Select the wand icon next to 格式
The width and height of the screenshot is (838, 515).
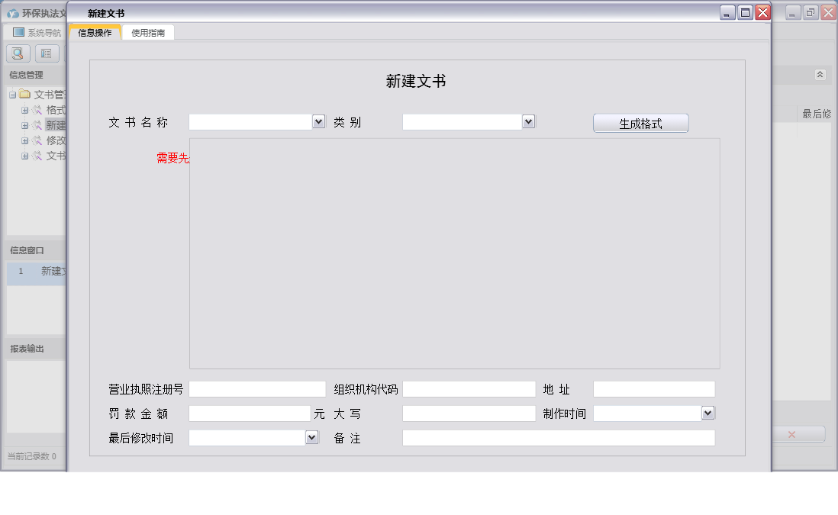[x=37, y=110]
